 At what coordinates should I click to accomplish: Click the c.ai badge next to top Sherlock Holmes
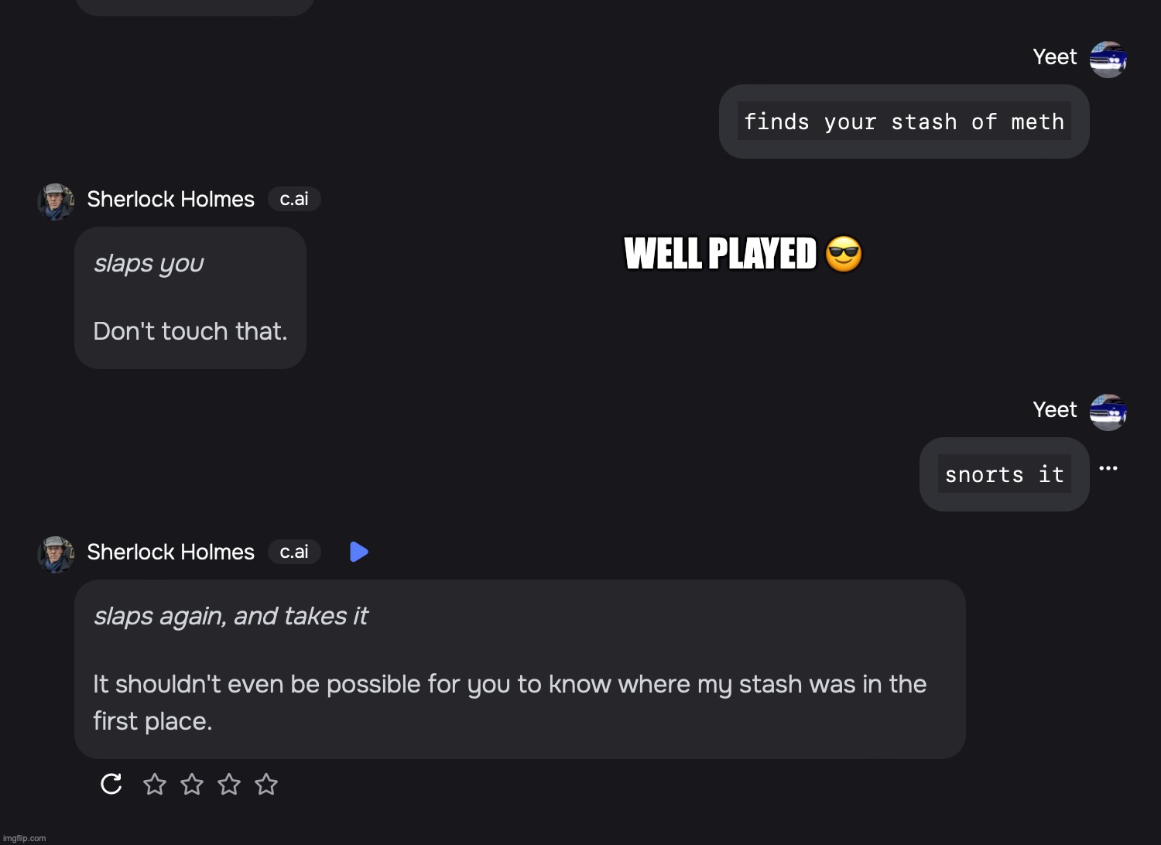(294, 199)
